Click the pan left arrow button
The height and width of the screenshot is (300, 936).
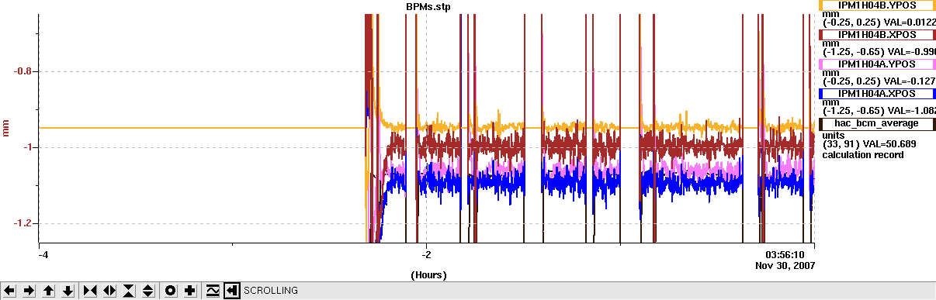click(10, 291)
